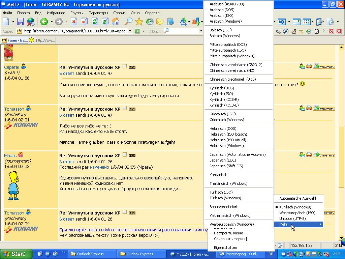The height and width of the screenshot is (259, 345).
Task: Click the clipboard checkmark icon
Action: 317,31
